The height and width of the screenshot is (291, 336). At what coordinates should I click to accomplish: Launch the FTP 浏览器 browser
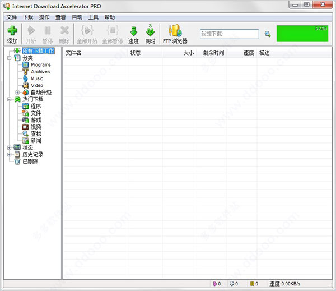coord(175,34)
